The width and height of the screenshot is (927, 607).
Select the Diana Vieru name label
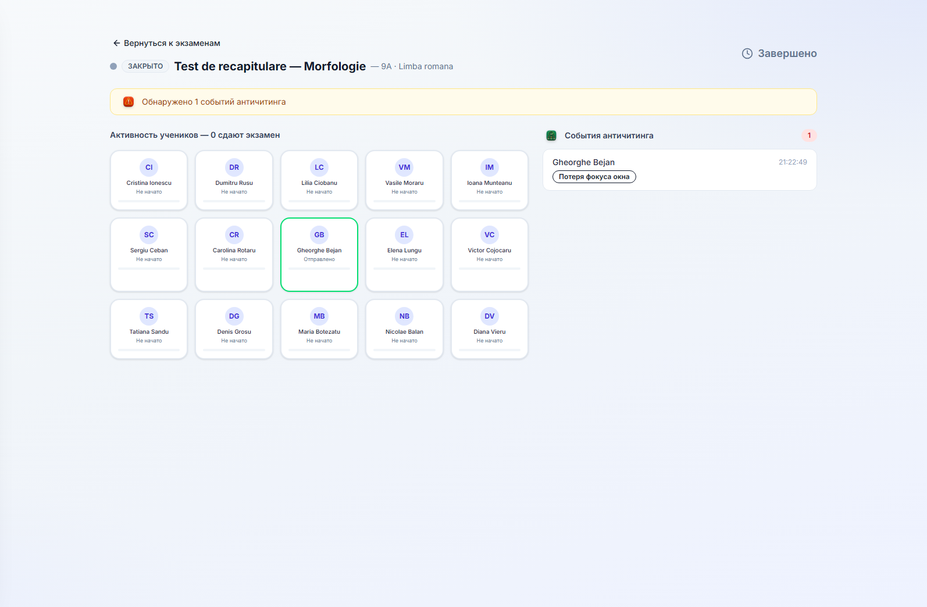coord(490,332)
